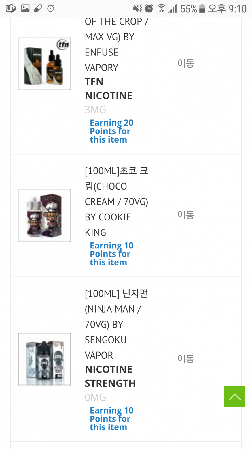
Task: Tap the muted sound icon in status bar
Action: [137, 9]
